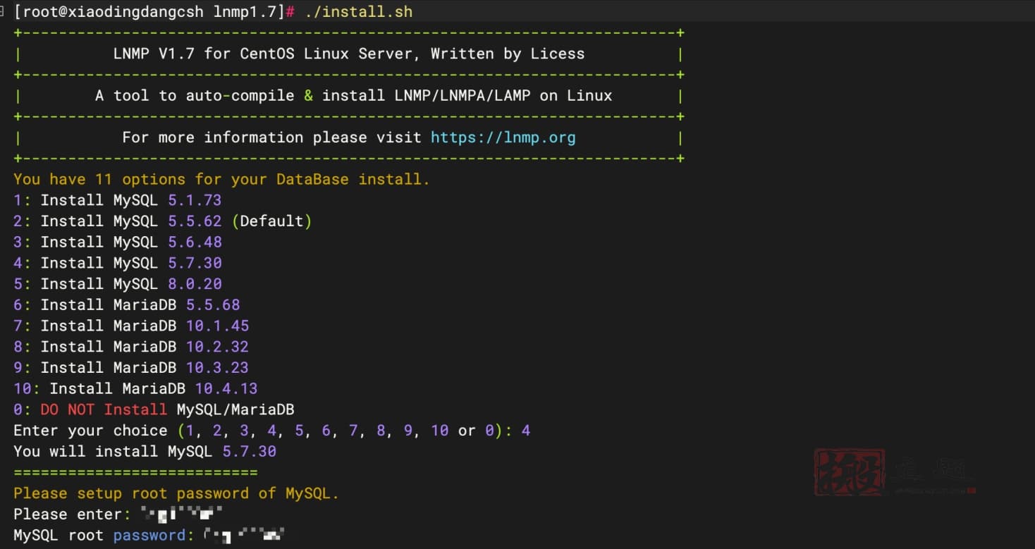Select the line '5: Install MySQL 8.0.20'
Screen dimensions: 1035x549
click(x=118, y=284)
